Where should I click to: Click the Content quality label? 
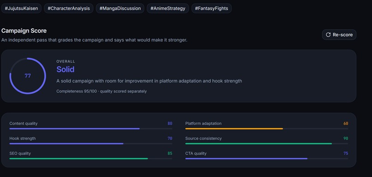(24, 123)
